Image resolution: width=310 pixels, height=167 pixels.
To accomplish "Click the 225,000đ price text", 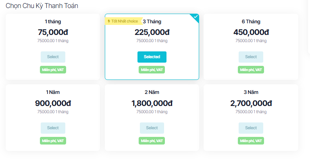I will pyautogui.click(x=152, y=33).
